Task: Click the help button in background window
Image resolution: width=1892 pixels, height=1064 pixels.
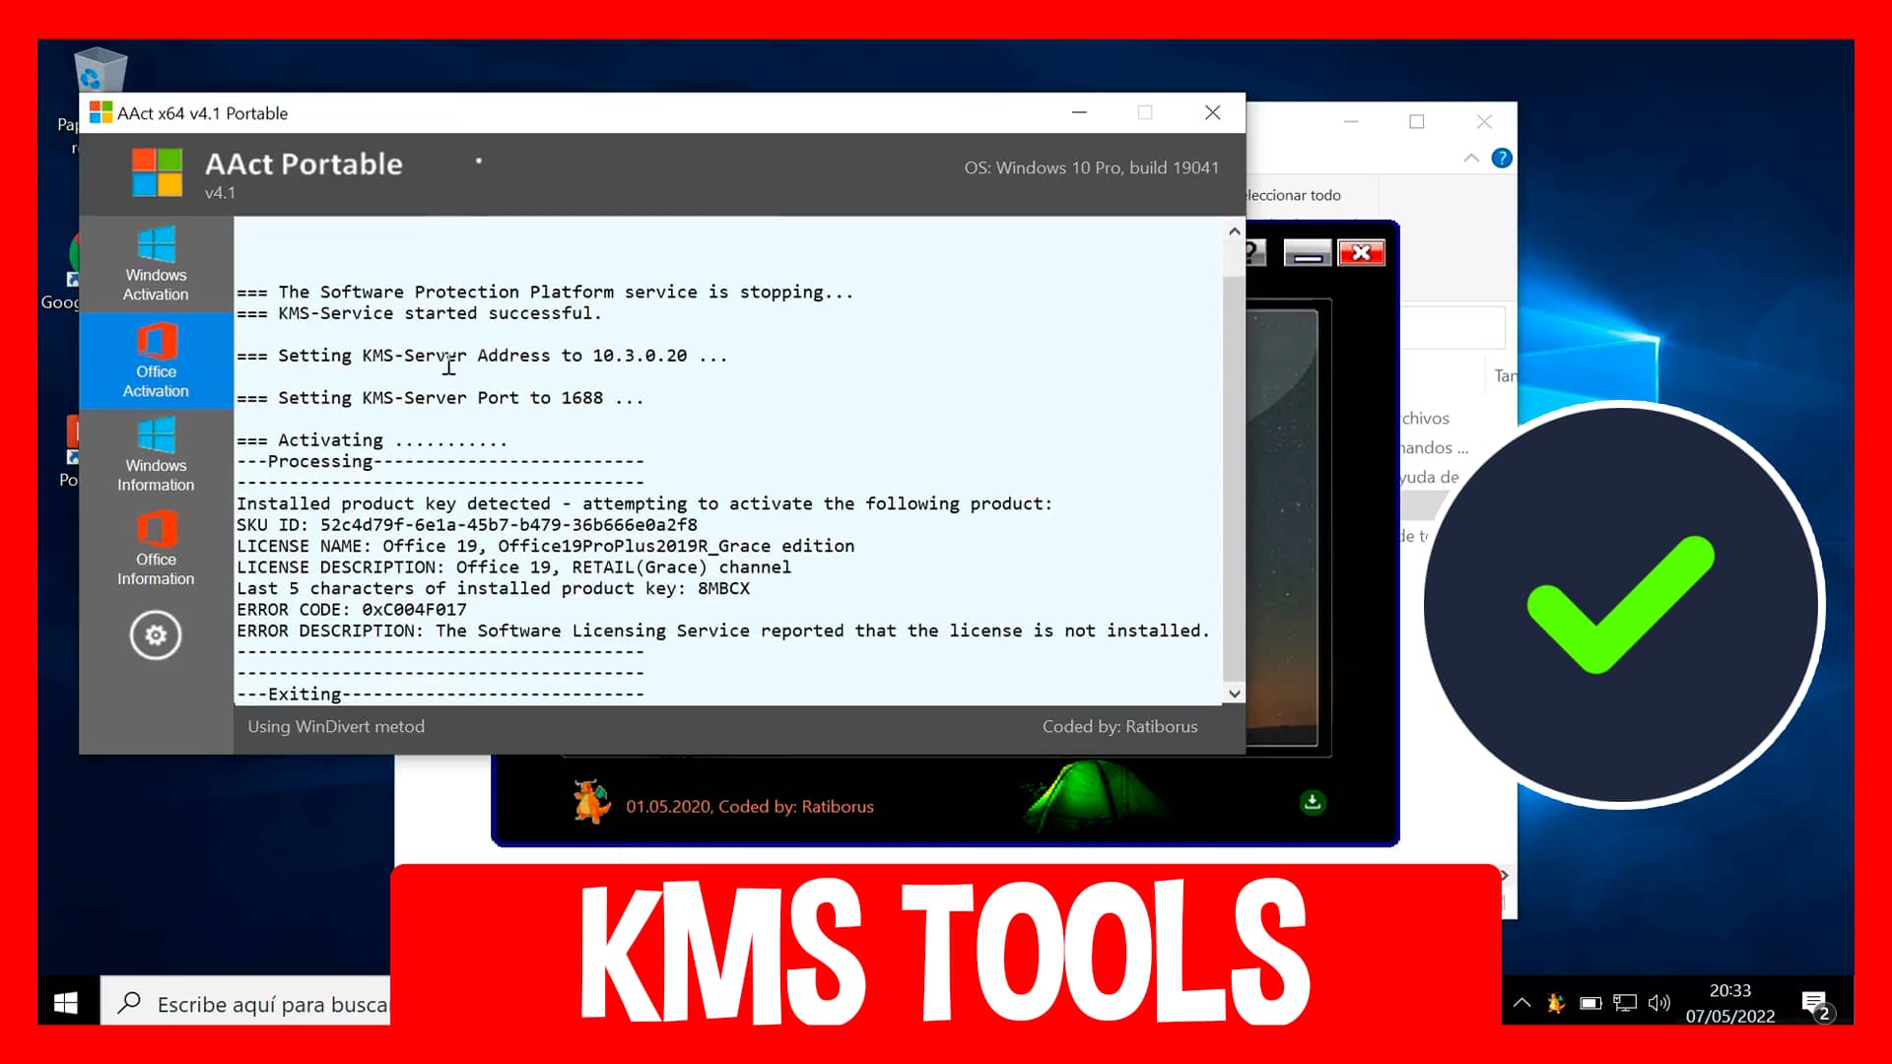Action: pyautogui.click(x=1504, y=159)
